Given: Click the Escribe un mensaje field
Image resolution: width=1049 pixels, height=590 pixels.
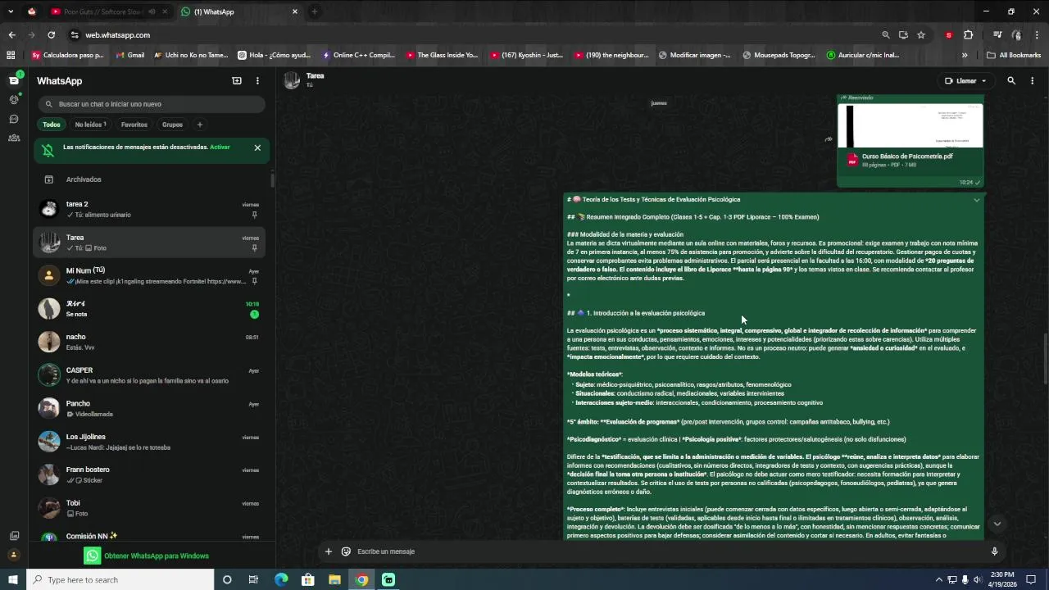Looking at the screenshot, I should coord(668,551).
